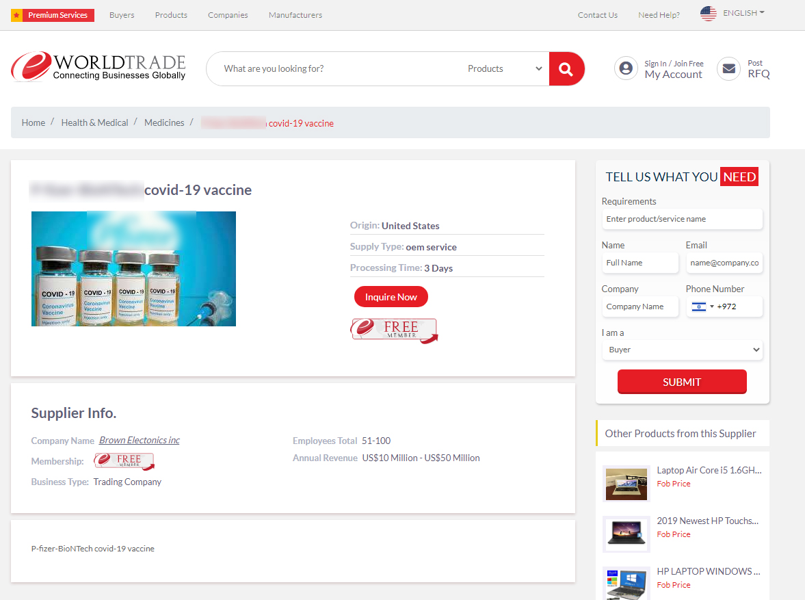Viewport: 805px width, 600px height.
Task: Click the Contact Us link
Action: (598, 16)
